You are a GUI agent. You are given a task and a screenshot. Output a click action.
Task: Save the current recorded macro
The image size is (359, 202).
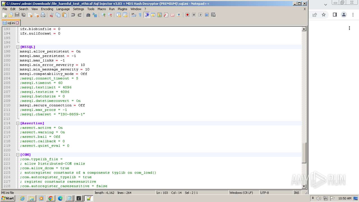point(213,15)
